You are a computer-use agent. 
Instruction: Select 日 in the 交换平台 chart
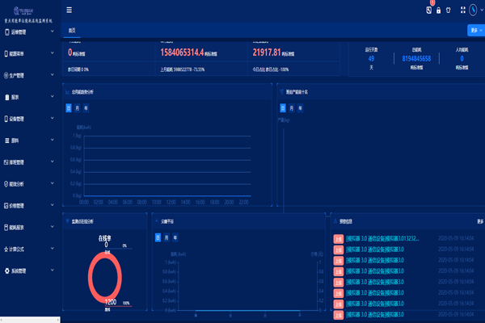tap(158, 239)
